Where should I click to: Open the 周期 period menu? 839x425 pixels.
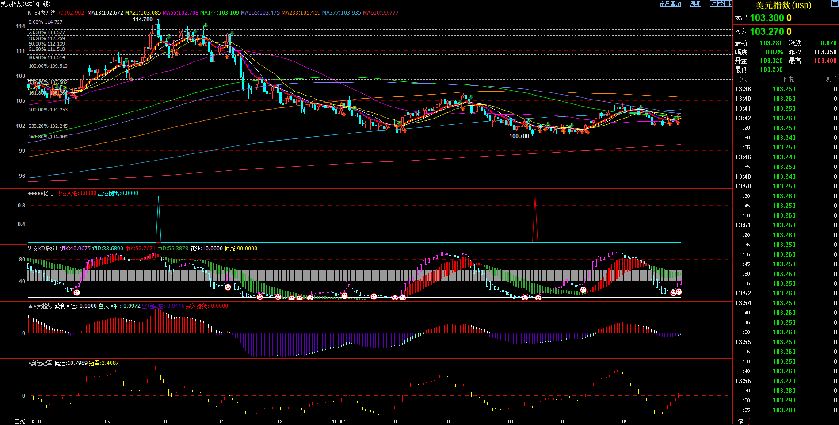pos(695,4)
